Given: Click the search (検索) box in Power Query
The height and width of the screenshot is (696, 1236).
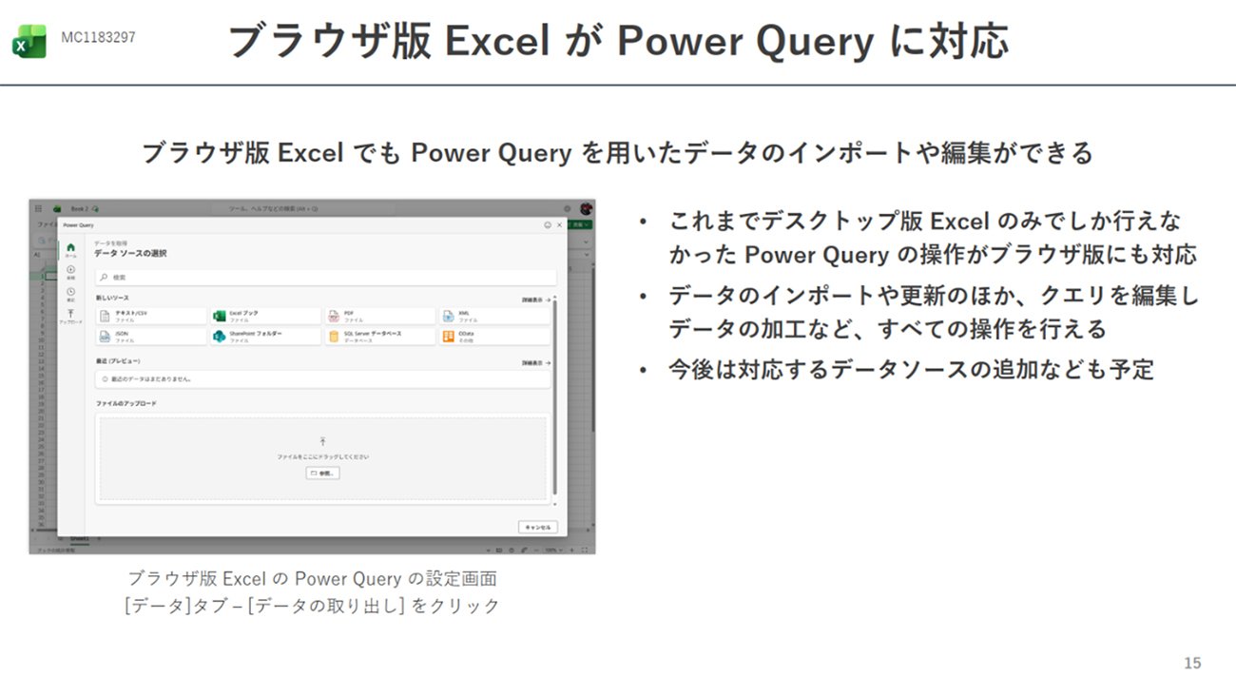Looking at the screenshot, I should (x=325, y=277).
